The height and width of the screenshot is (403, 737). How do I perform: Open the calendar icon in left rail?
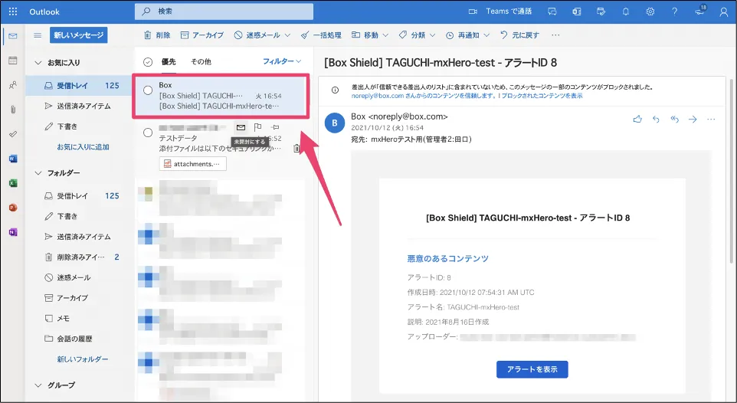tap(12, 61)
